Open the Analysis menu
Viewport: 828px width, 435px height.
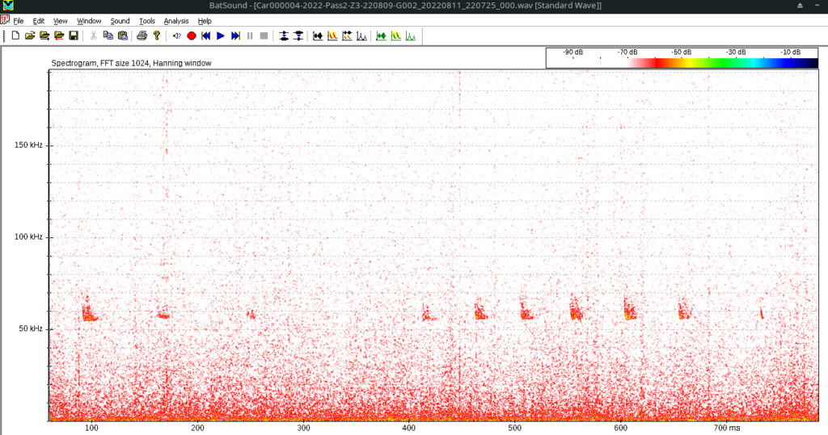175,21
